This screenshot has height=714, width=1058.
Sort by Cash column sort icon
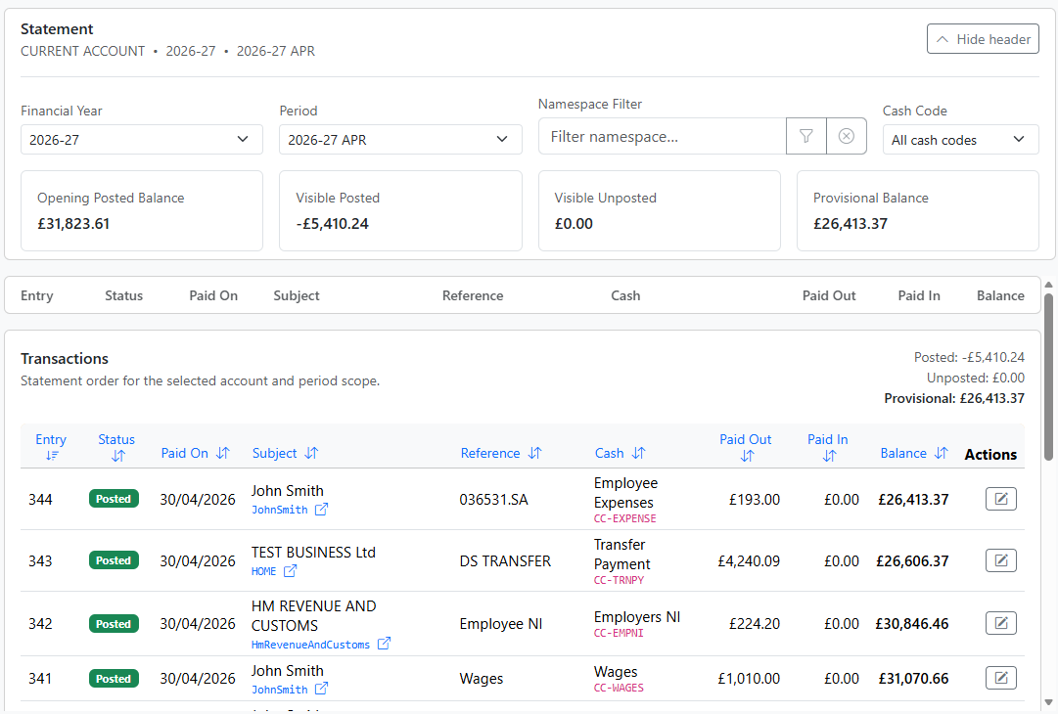tap(639, 453)
